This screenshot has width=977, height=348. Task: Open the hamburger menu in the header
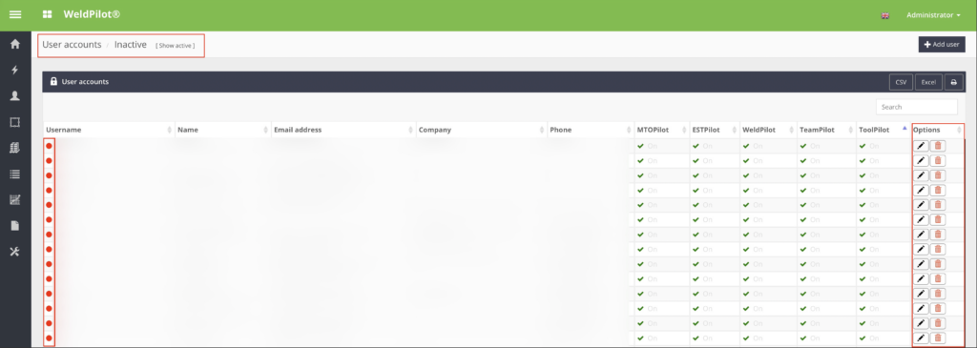(x=15, y=14)
